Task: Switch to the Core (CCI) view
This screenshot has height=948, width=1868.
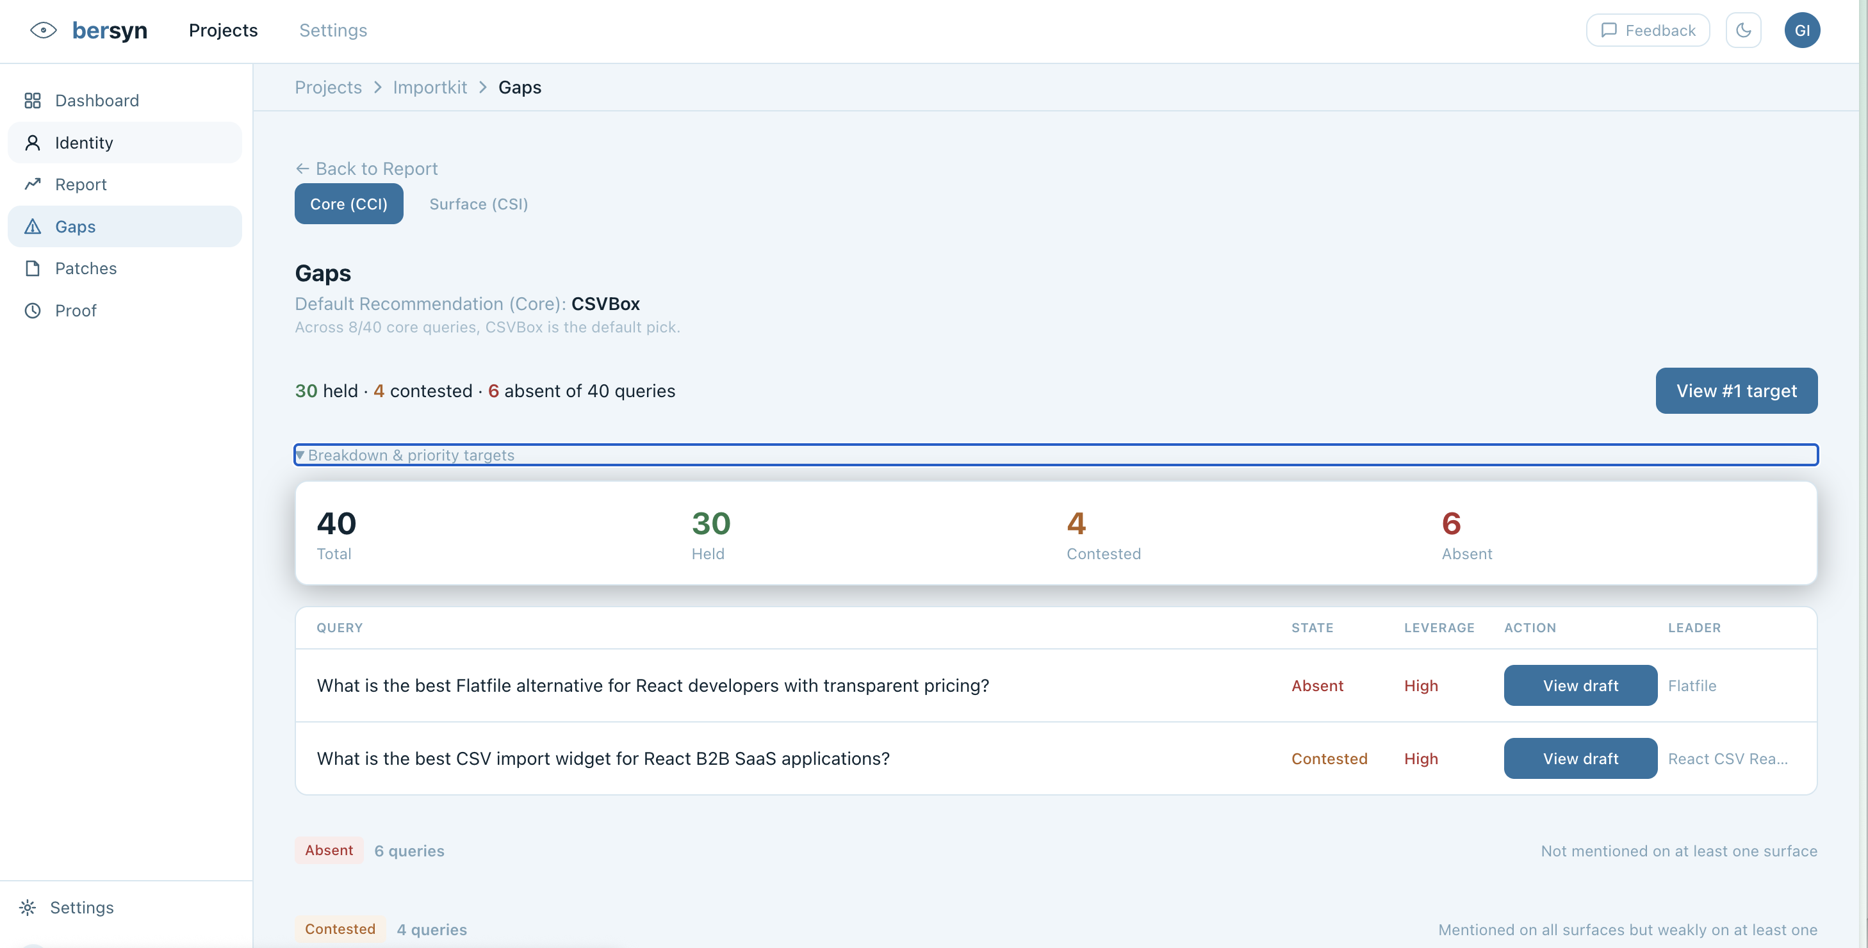Action: pos(348,204)
